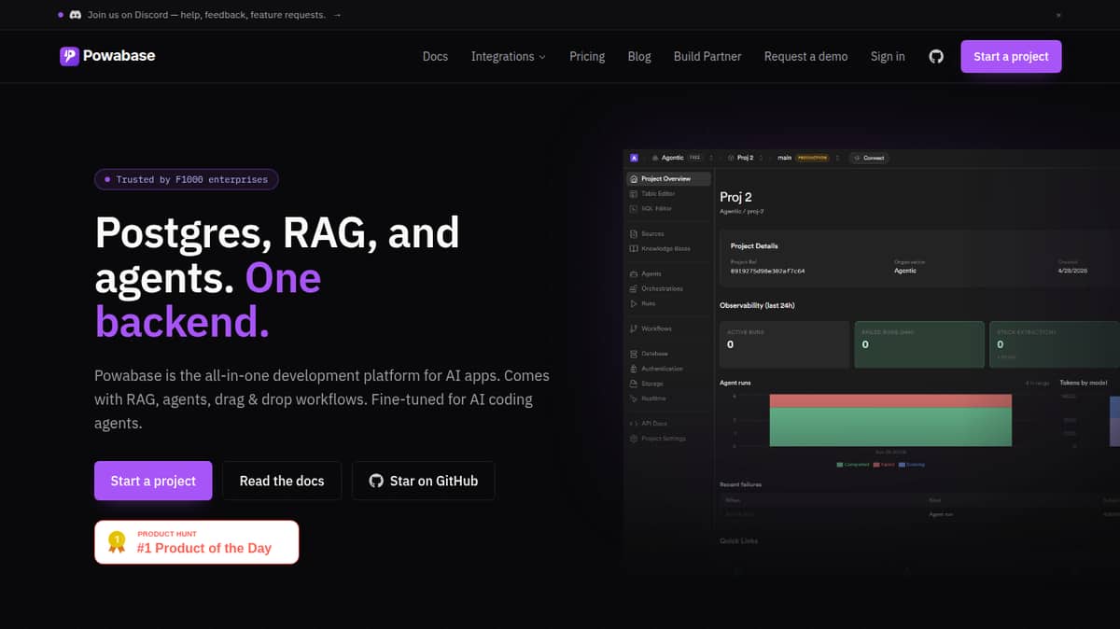
Task: Click the SQL Editor icon in dashboard sidebar
Action: pyautogui.click(x=634, y=208)
